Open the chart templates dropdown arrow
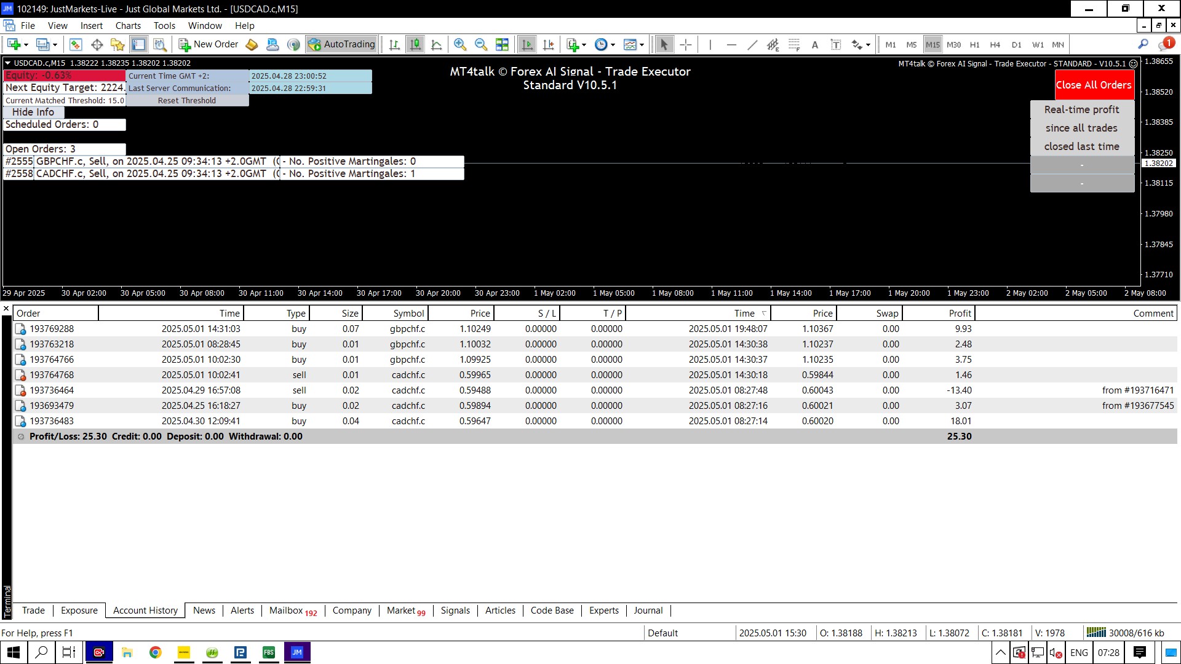 point(642,44)
